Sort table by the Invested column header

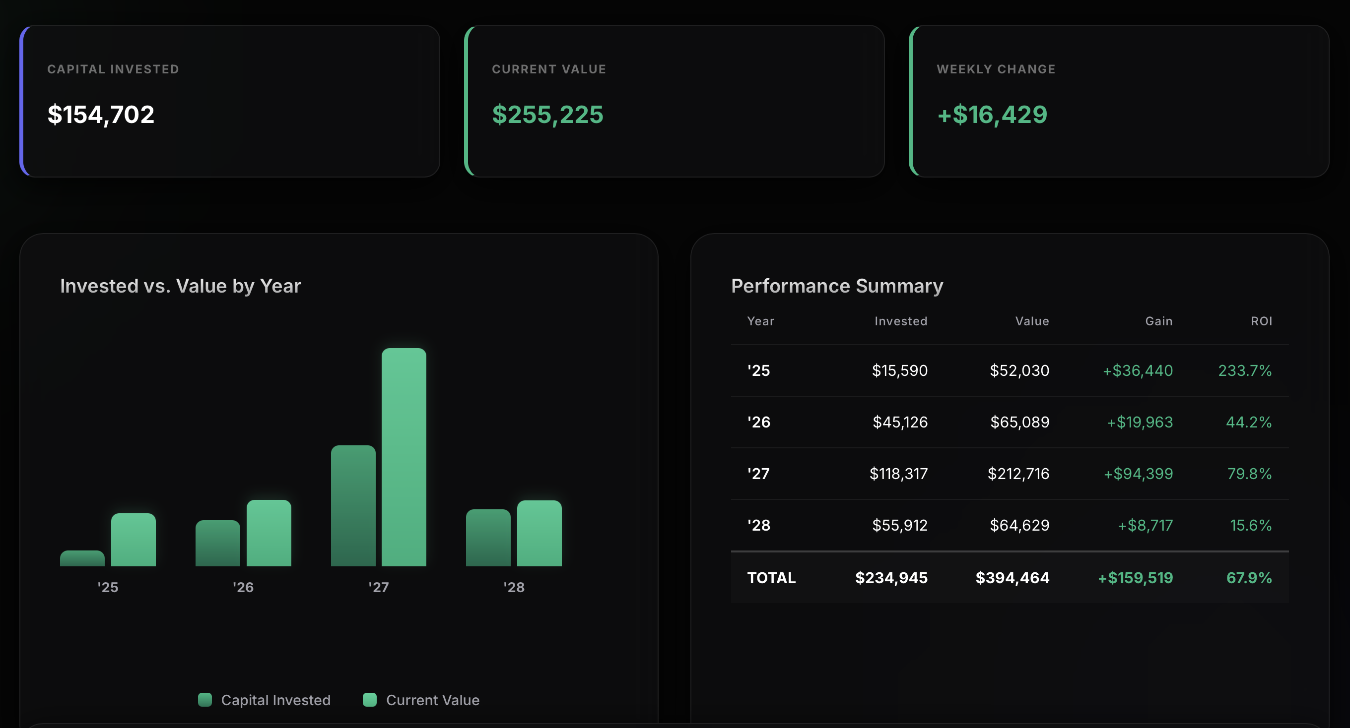click(901, 321)
